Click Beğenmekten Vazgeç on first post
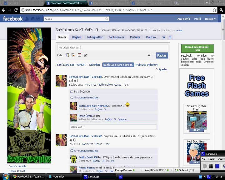 (110, 85)
